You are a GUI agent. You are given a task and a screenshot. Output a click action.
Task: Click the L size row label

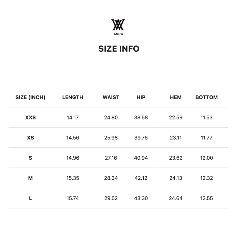pos(30,198)
